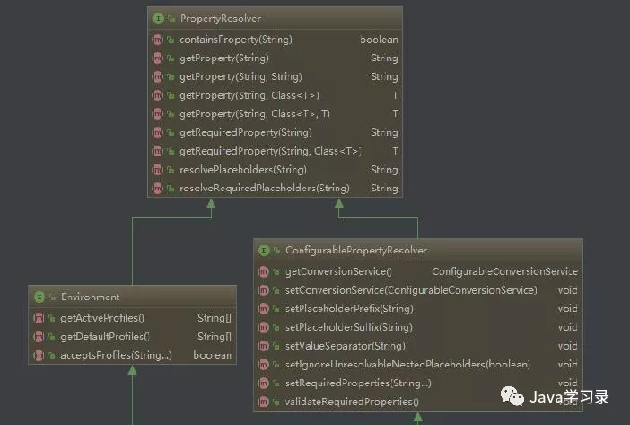Click the PropertyResolver interface icon
Viewport: 630px width, 425px height.
158,19
